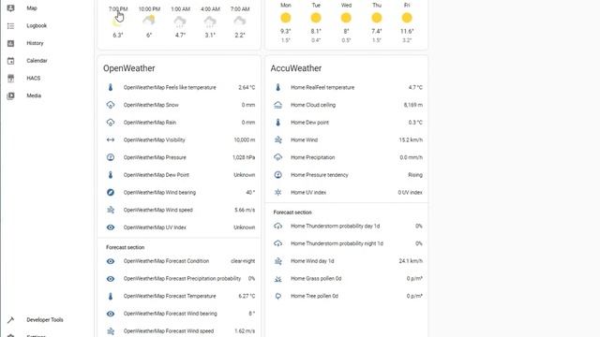Click the Home RealFeel temperature thermometer icon
The height and width of the screenshot is (337, 600).
(x=278, y=87)
